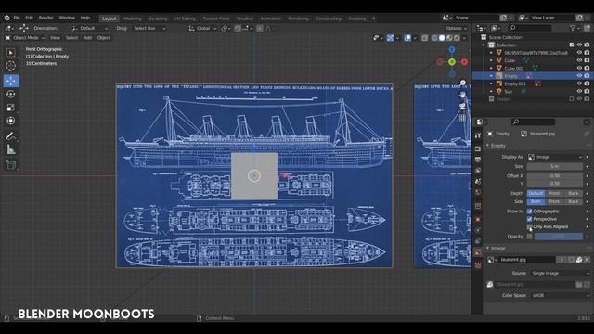Expand the Cube item in outliner
The height and width of the screenshot is (334, 594).
(491, 60)
